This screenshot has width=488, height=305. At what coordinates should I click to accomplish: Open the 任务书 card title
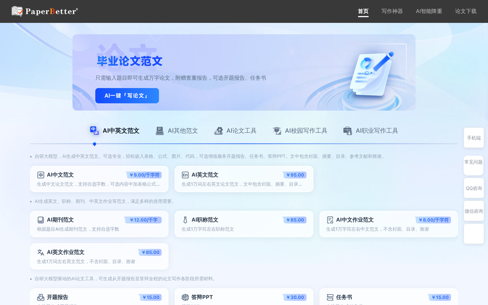344,297
